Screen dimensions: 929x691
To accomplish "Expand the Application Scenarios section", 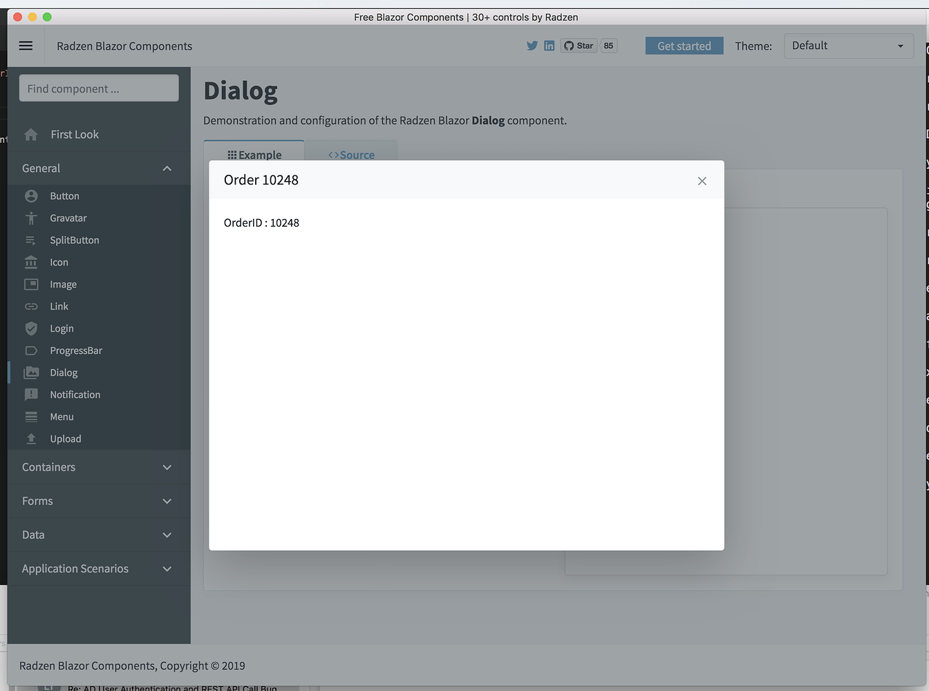I will coord(99,569).
